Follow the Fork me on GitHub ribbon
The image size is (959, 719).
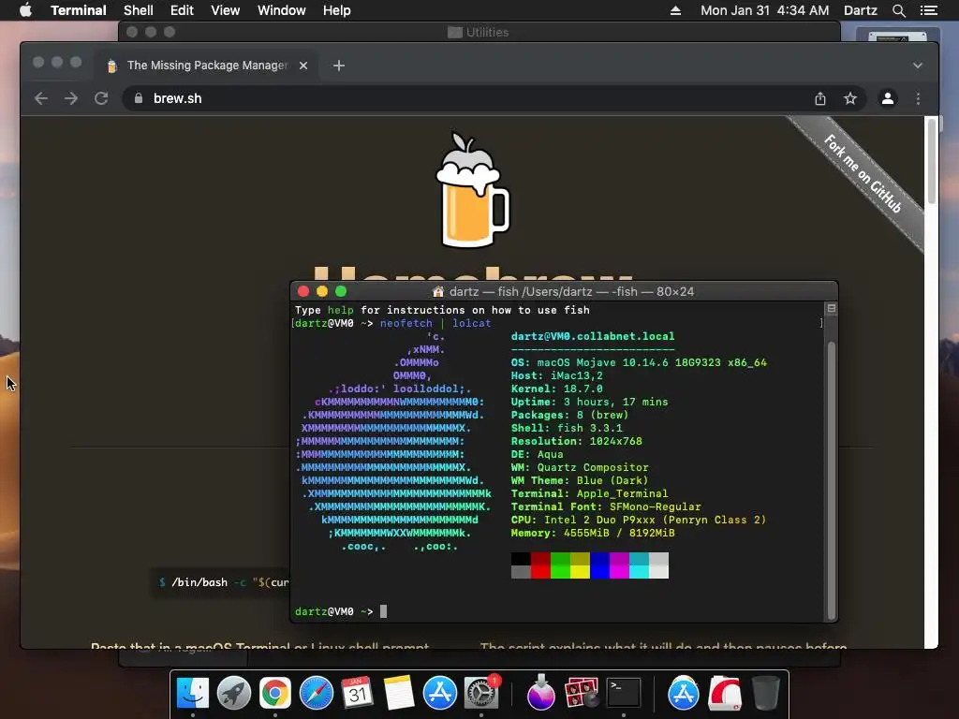(863, 173)
